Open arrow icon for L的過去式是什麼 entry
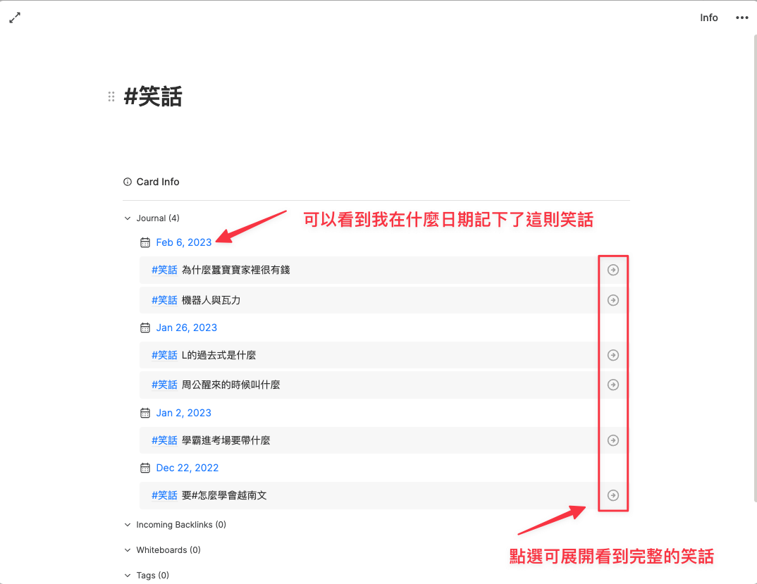Image resolution: width=757 pixels, height=584 pixels. pos(613,355)
